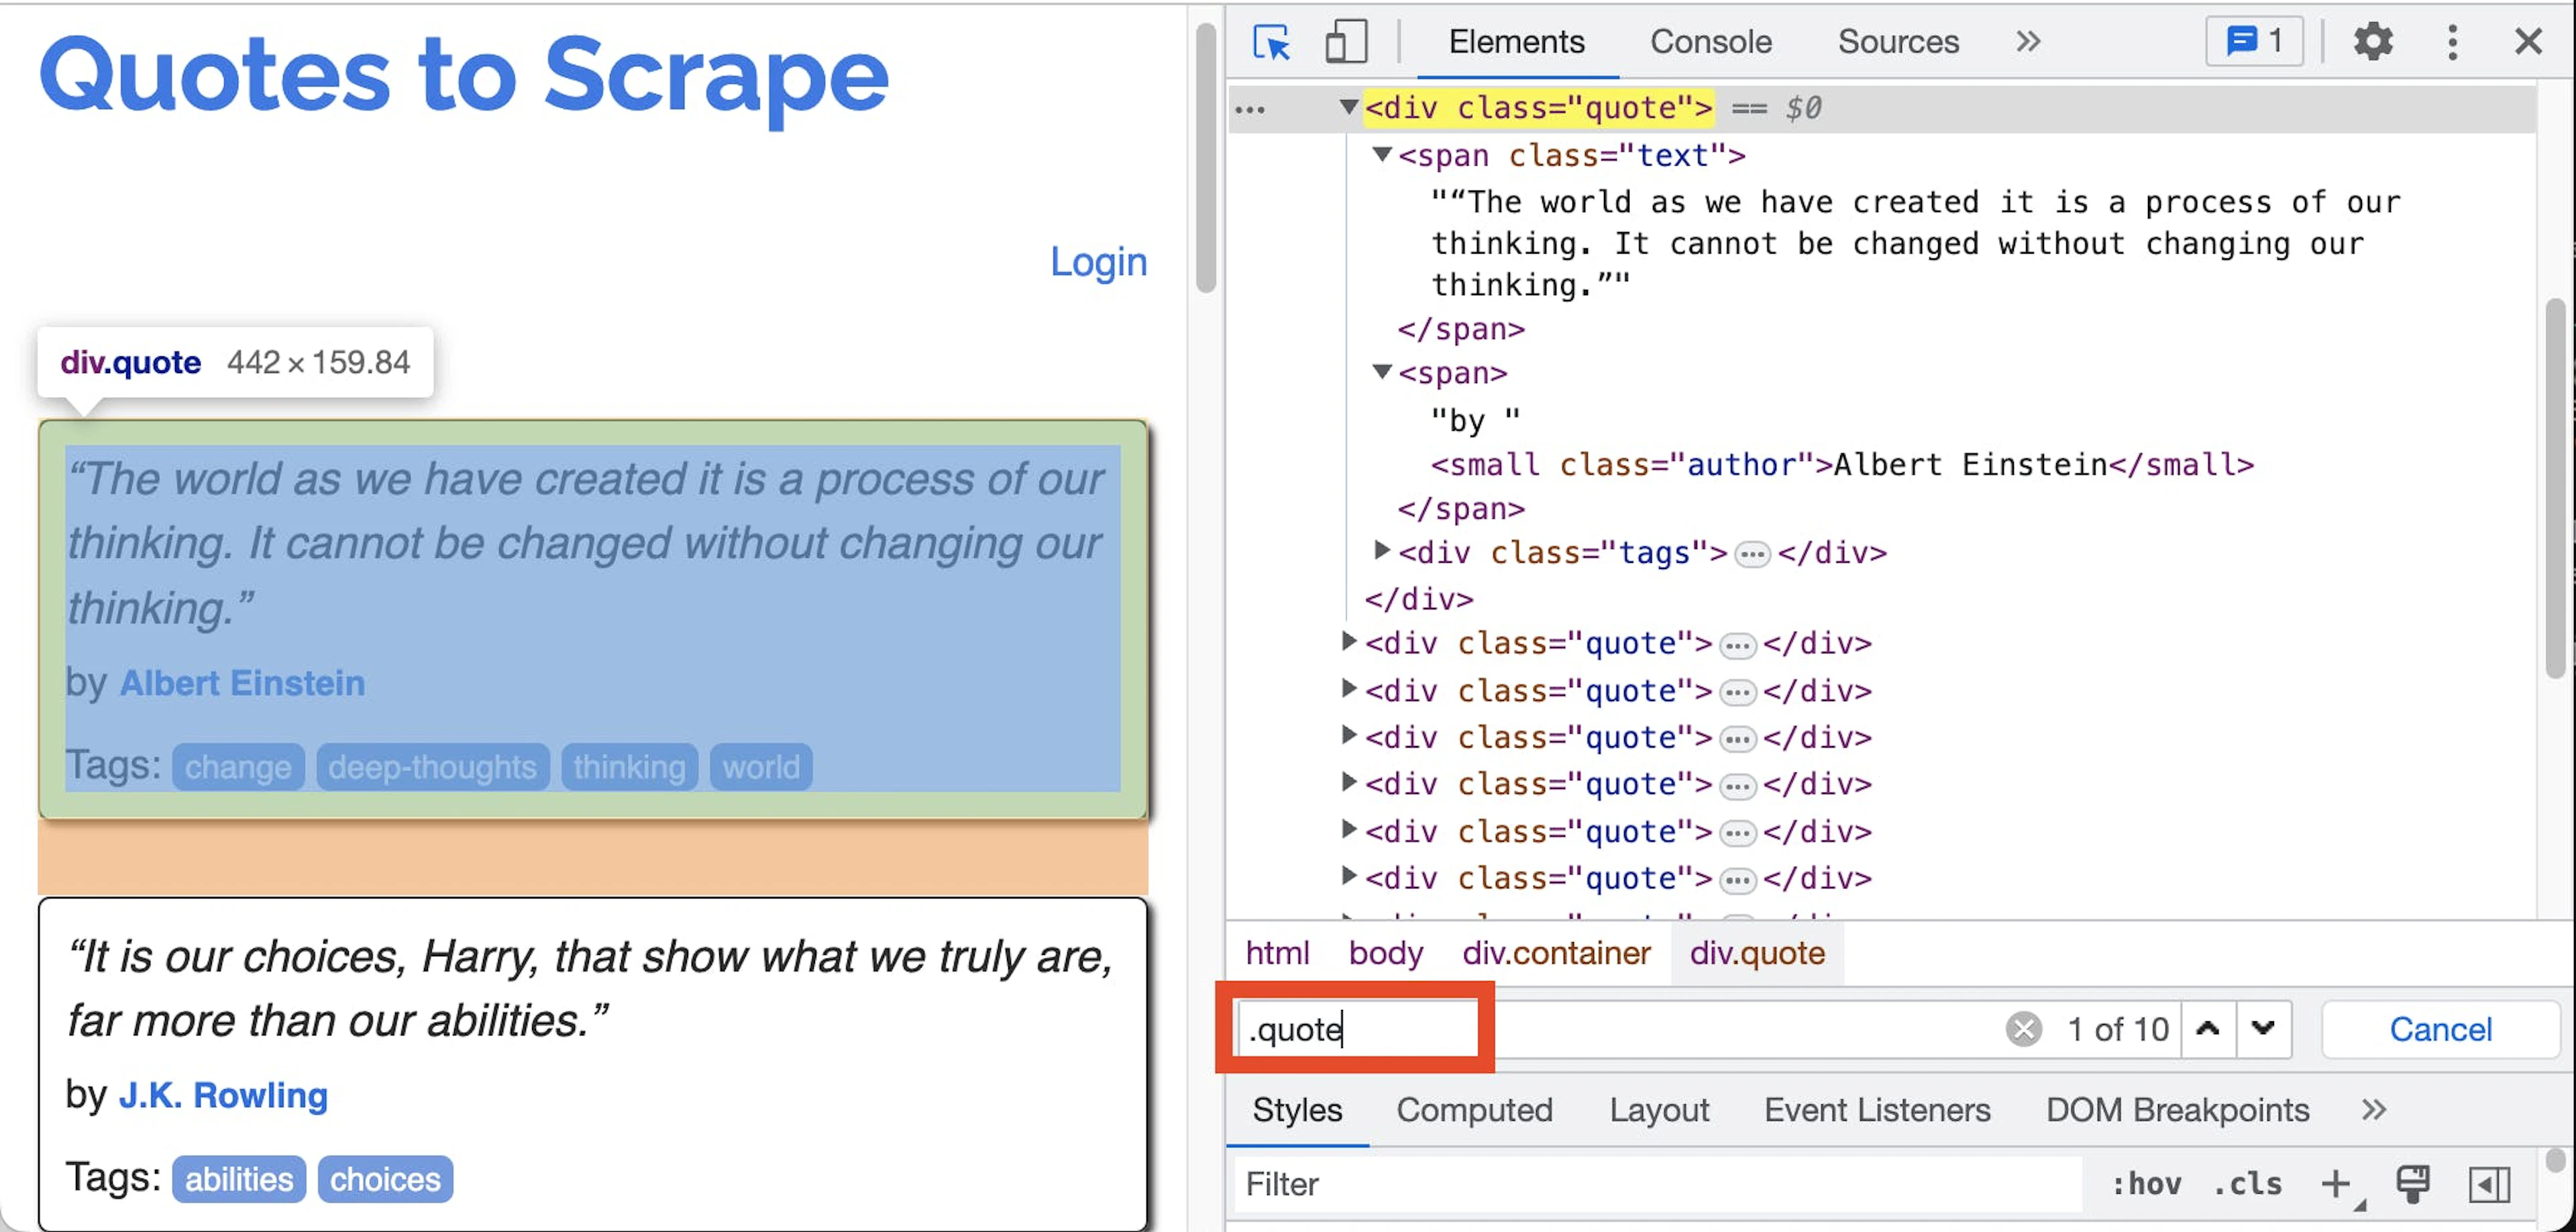Image resolution: width=2576 pixels, height=1232 pixels.
Task: Select body in the breadcrumb trail
Action: [x=1385, y=953]
